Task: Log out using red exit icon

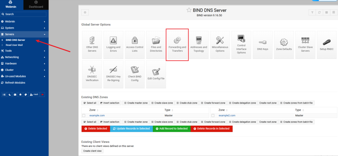Action: (43, 95)
